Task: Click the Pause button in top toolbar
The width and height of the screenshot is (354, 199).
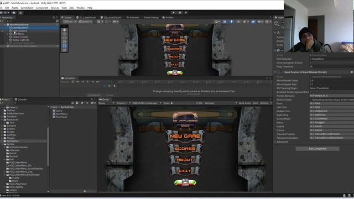Action: [180, 13]
